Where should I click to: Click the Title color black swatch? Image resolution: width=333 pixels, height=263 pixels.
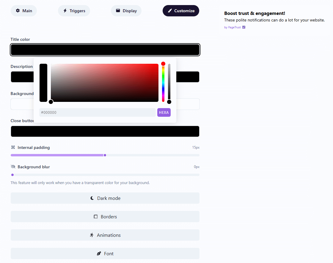[x=105, y=50]
